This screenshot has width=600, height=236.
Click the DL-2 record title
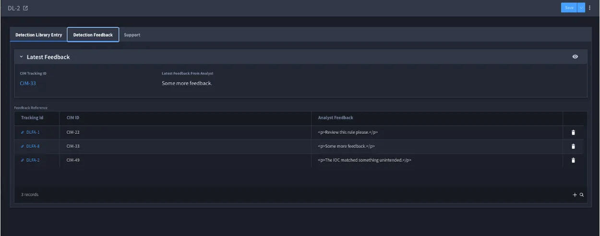point(13,8)
